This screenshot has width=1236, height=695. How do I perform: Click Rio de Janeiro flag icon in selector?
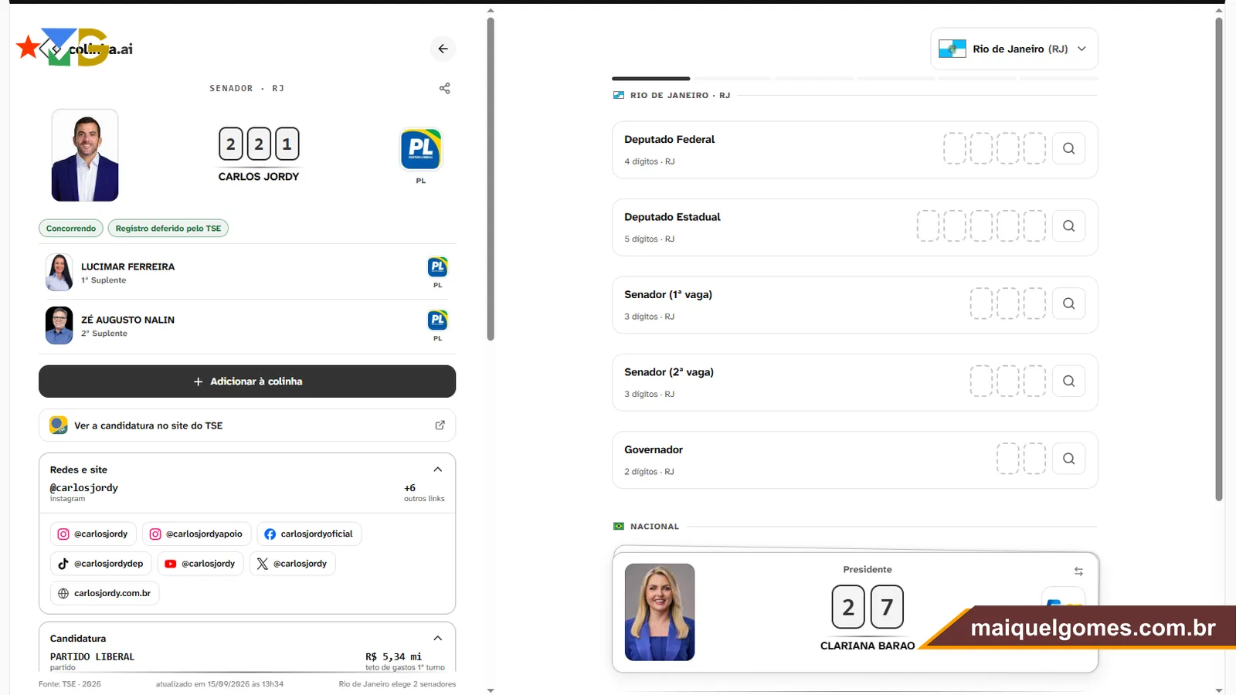pos(952,49)
